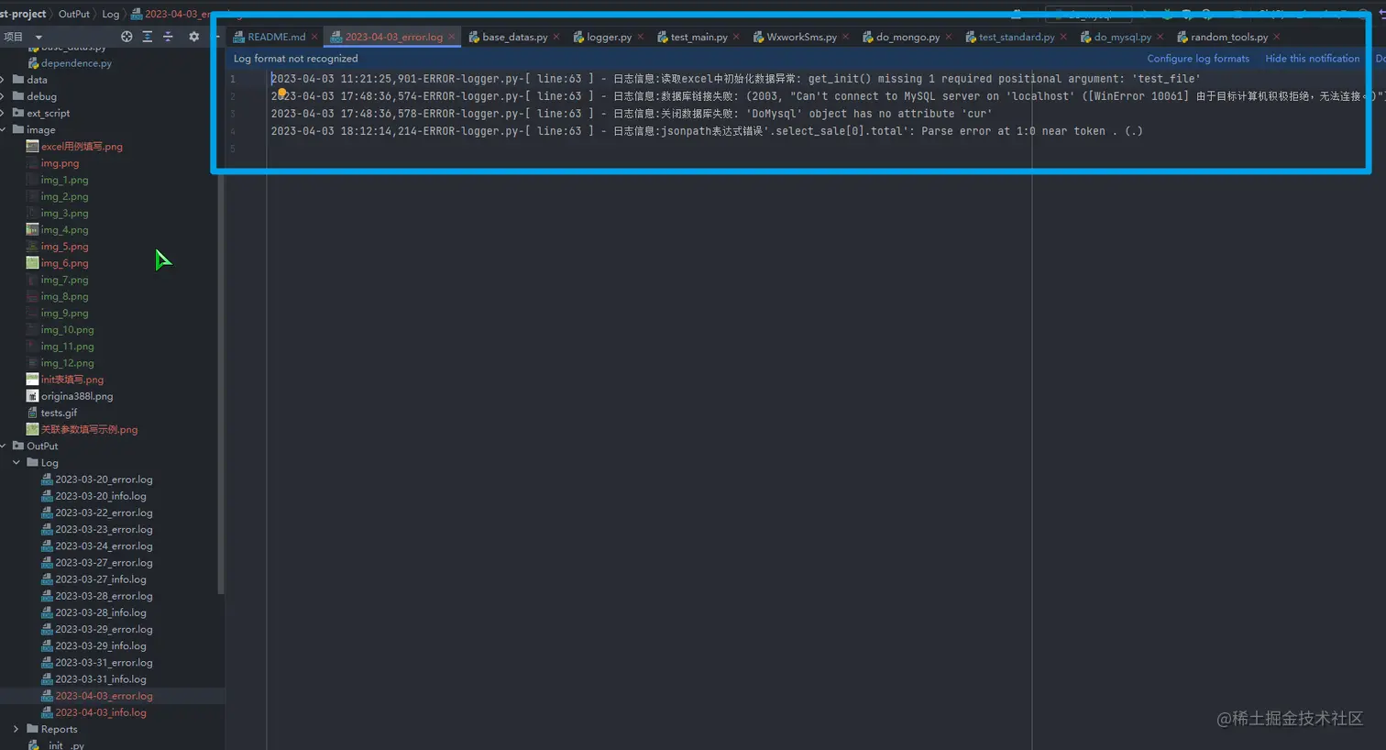
Task: Collapse the image folder
Action: click(4, 129)
